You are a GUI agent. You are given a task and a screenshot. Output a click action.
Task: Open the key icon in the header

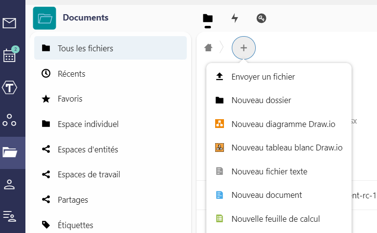click(261, 18)
